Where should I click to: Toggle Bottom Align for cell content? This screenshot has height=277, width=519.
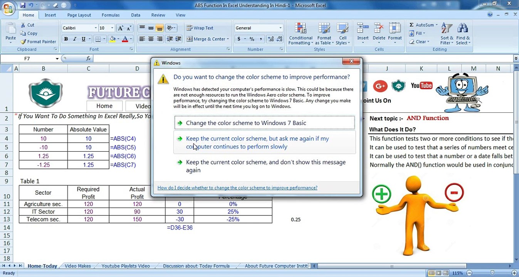[160, 28]
